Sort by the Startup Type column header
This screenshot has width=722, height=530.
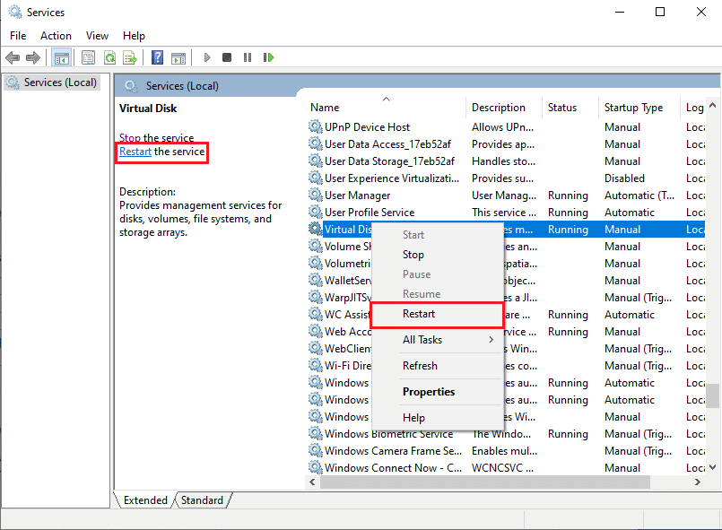pyautogui.click(x=633, y=108)
